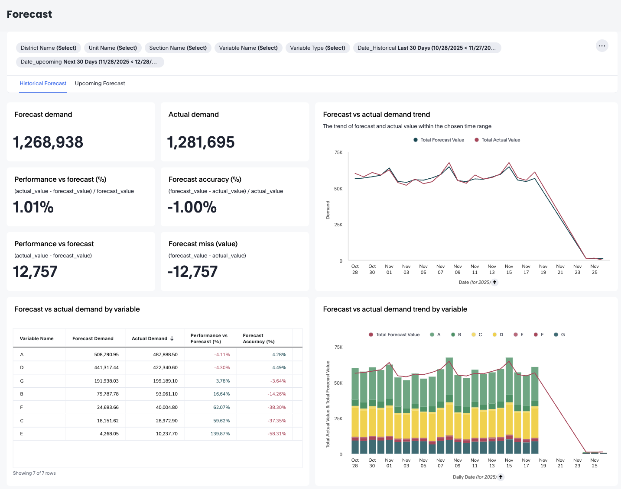This screenshot has width=621, height=489.
Task: Toggle series D in the stacked chart legend
Action: coord(494,335)
